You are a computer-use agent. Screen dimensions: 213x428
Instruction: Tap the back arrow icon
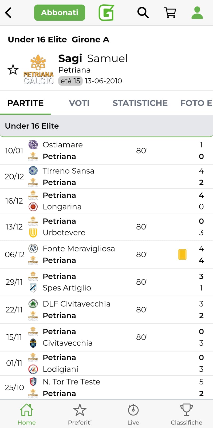click(x=9, y=13)
